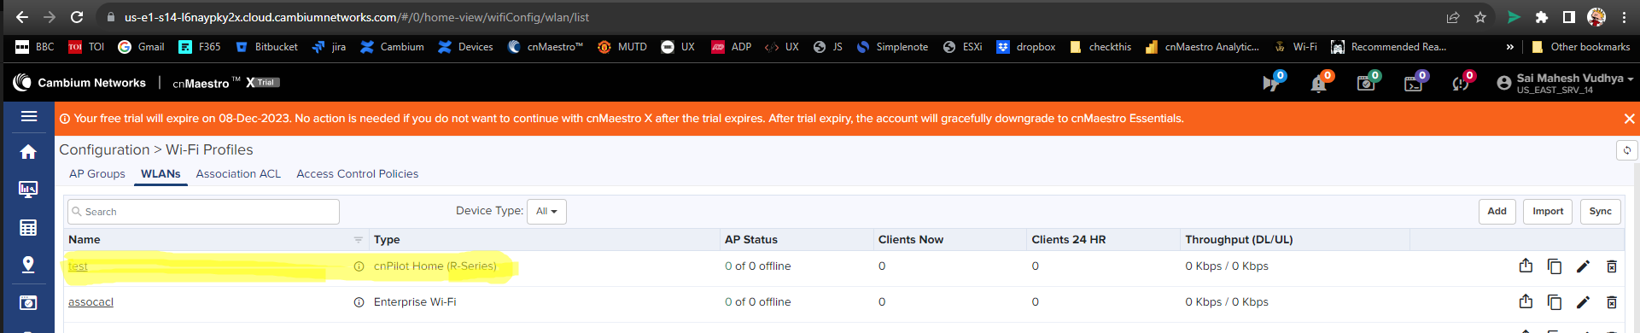Open the map location pin sidebar icon

pyautogui.click(x=28, y=265)
